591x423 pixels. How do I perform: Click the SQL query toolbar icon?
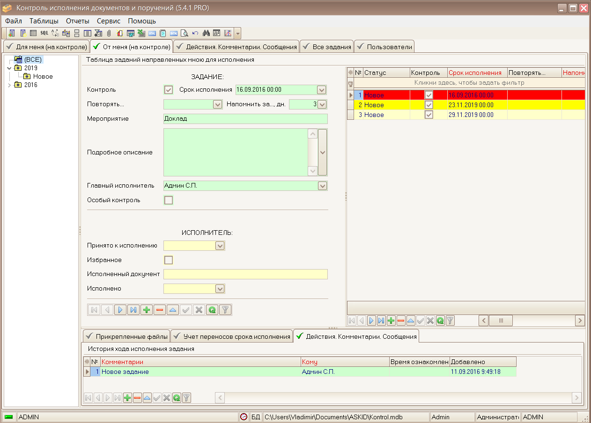coord(44,33)
